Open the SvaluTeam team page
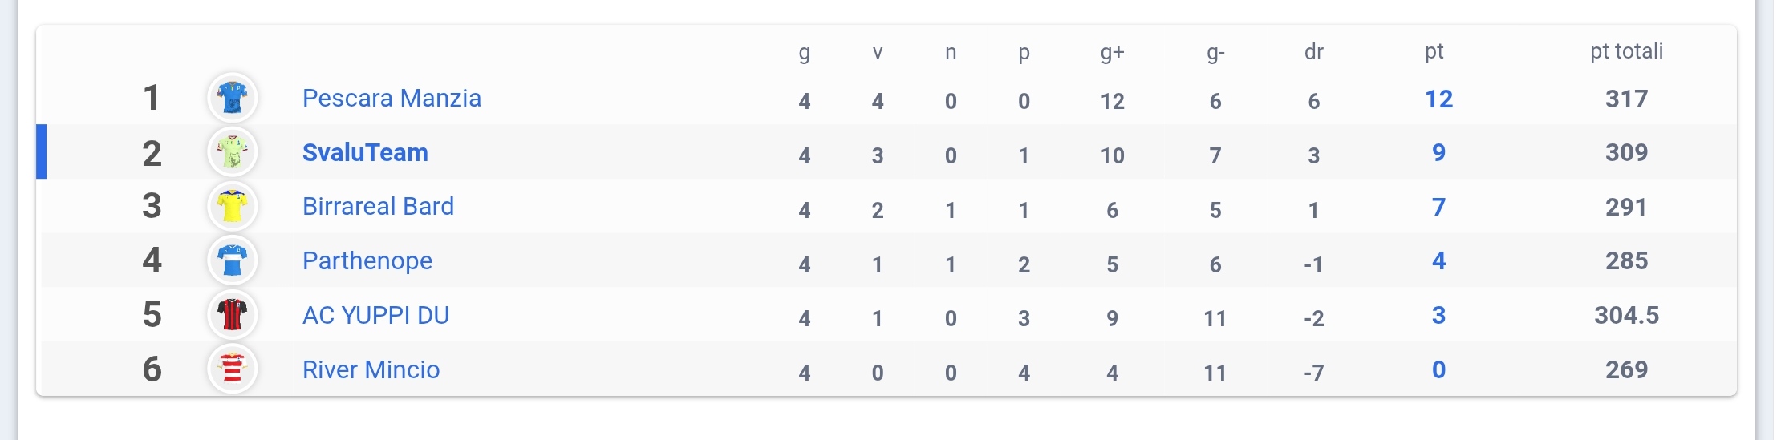The height and width of the screenshot is (440, 1777). (x=365, y=152)
